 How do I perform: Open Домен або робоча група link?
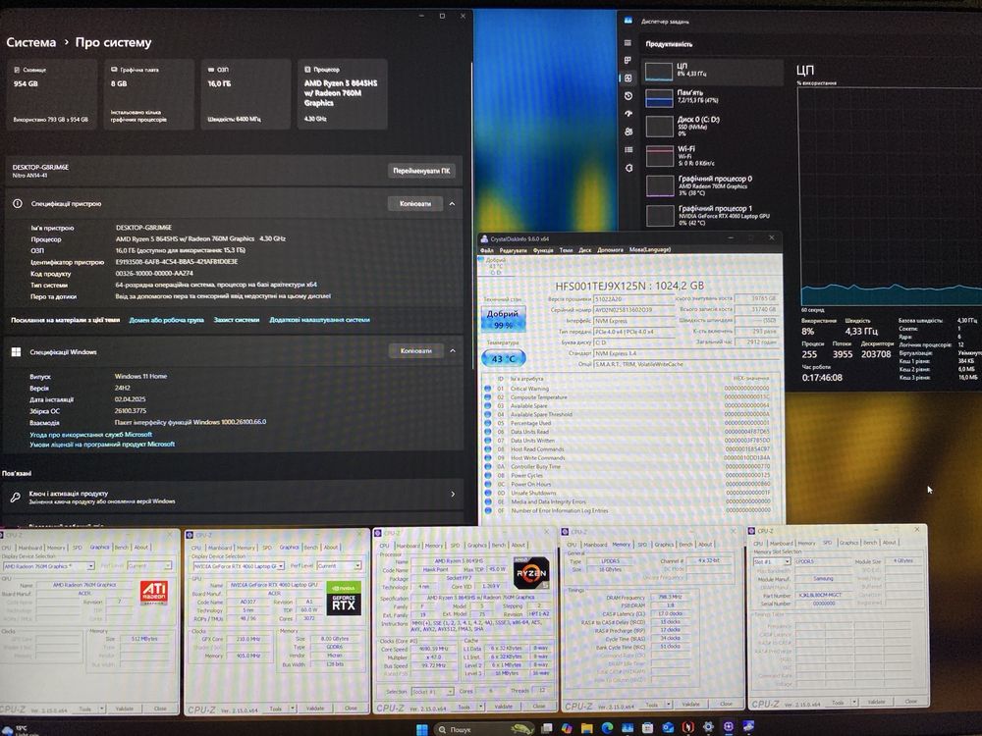[x=167, y=320]
